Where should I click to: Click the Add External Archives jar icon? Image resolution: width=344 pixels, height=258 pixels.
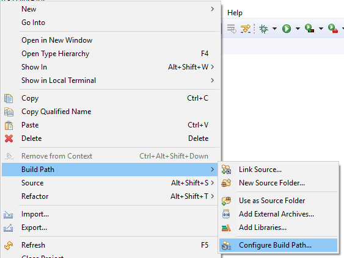pos(226,214)
